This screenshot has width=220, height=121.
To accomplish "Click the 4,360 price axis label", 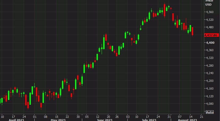I will 210,50.
